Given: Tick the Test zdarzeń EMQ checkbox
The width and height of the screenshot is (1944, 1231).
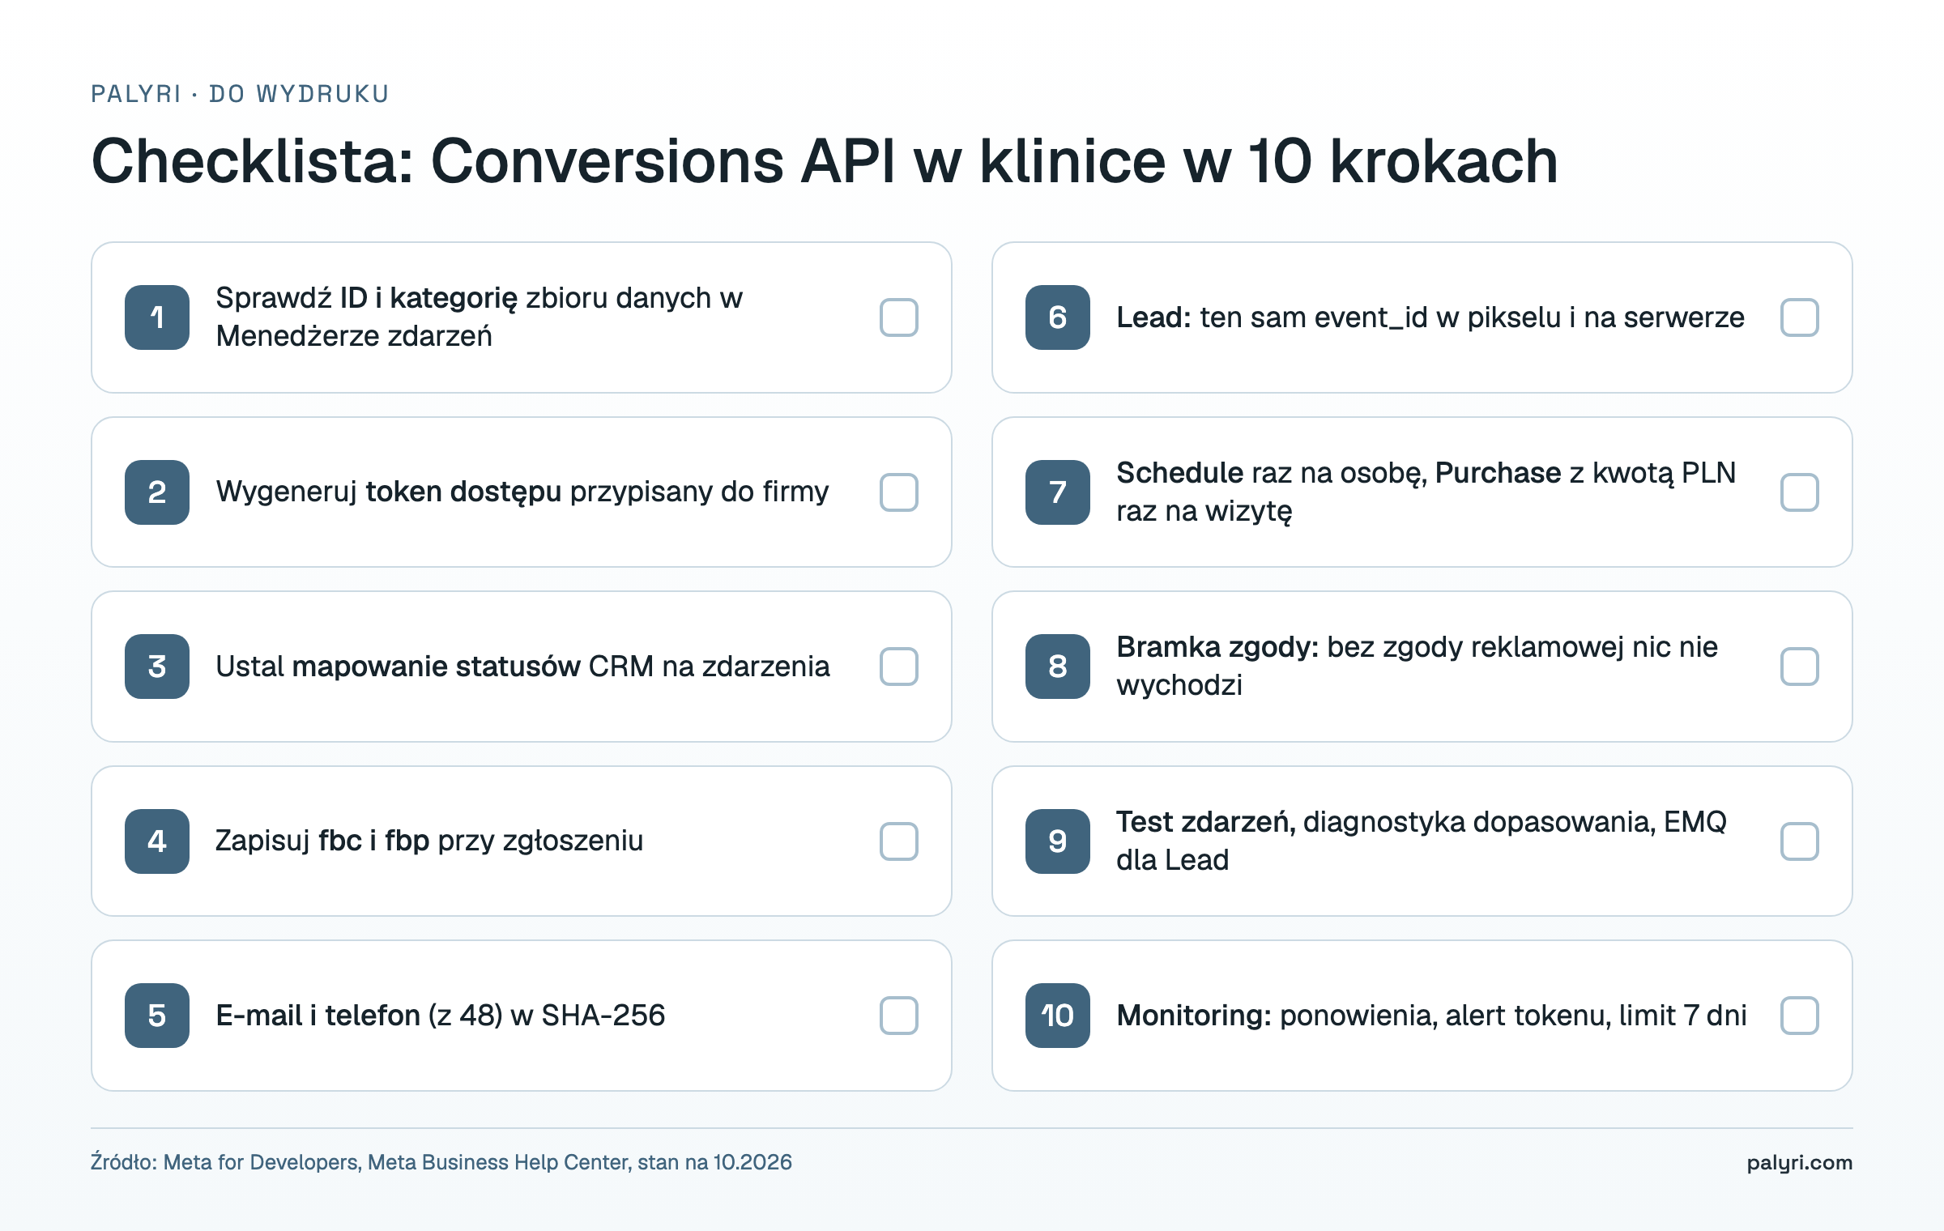Looking at the screenshot, I should (x=1799, y=841).
